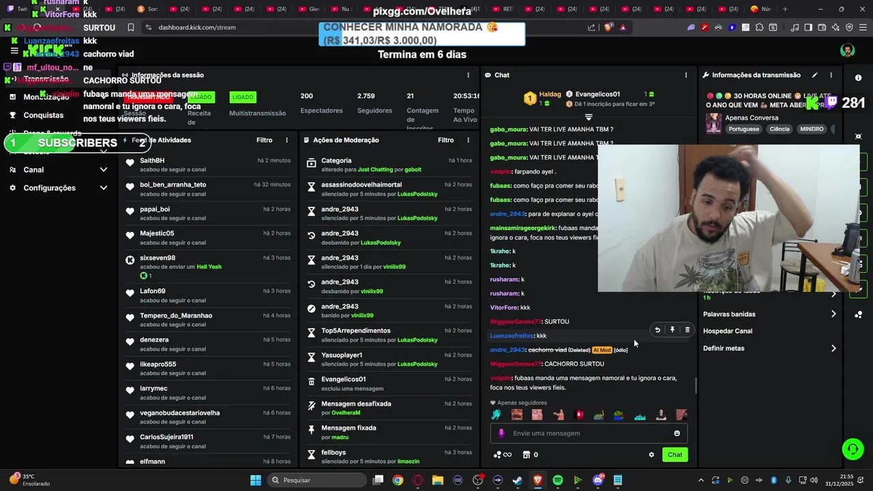Delete hovered chat message with trash icon
Screen dimensions: 873x491
(687, 330)
